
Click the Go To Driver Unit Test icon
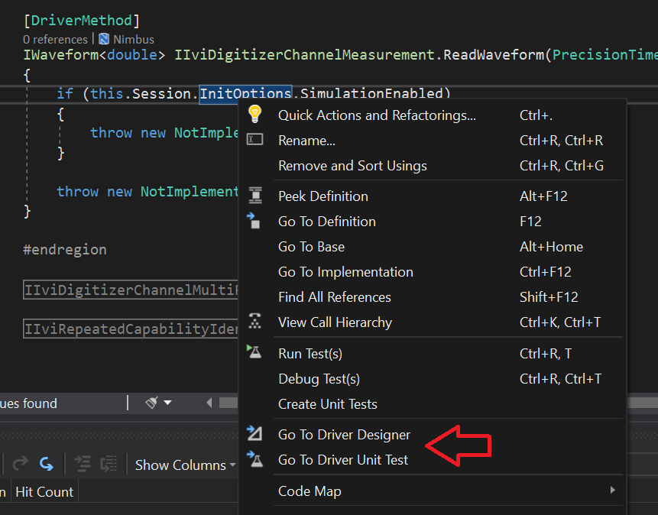[x=254, y=458]
